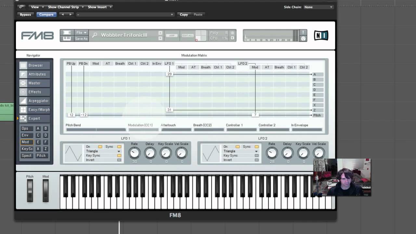Select preset up arrow next to WobblerTrifonicIII
Screen dimensions: 416x234
(160, 33)
